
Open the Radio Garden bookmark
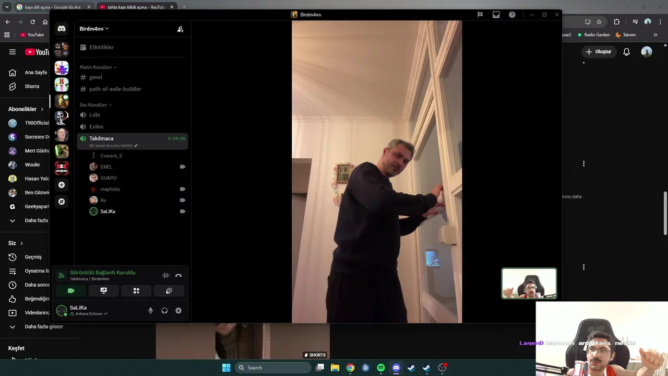pos(593,35)
